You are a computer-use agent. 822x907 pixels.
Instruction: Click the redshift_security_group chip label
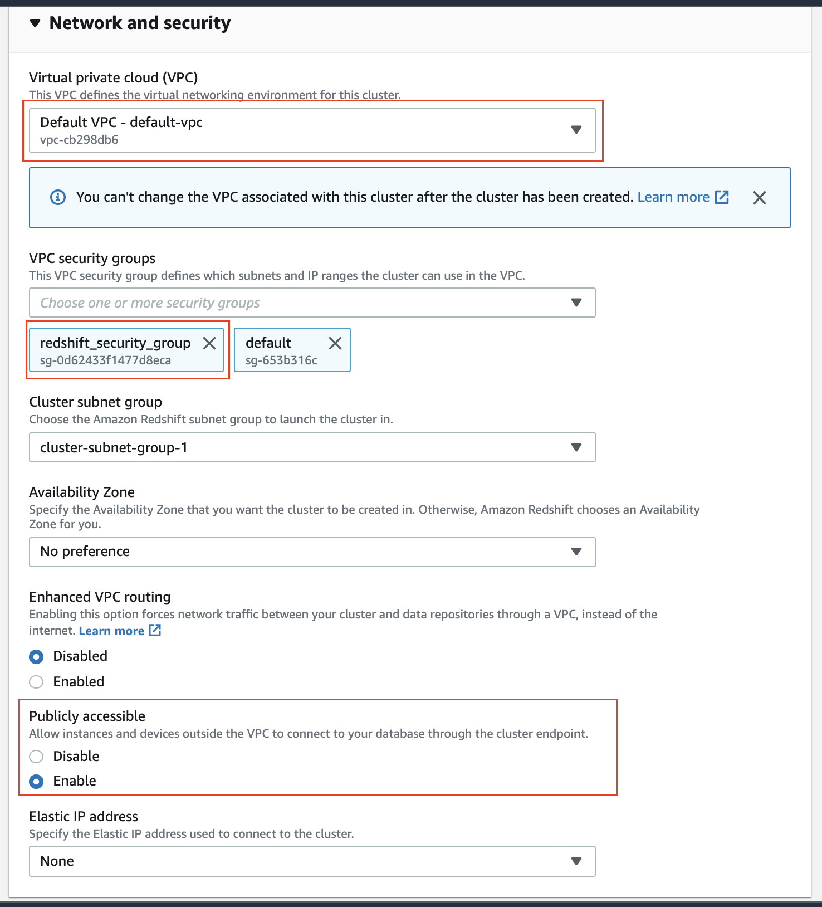tap(115, 343)
